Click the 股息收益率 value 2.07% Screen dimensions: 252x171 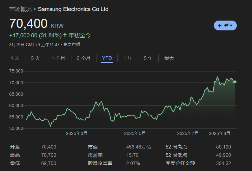tap(133, 163)
